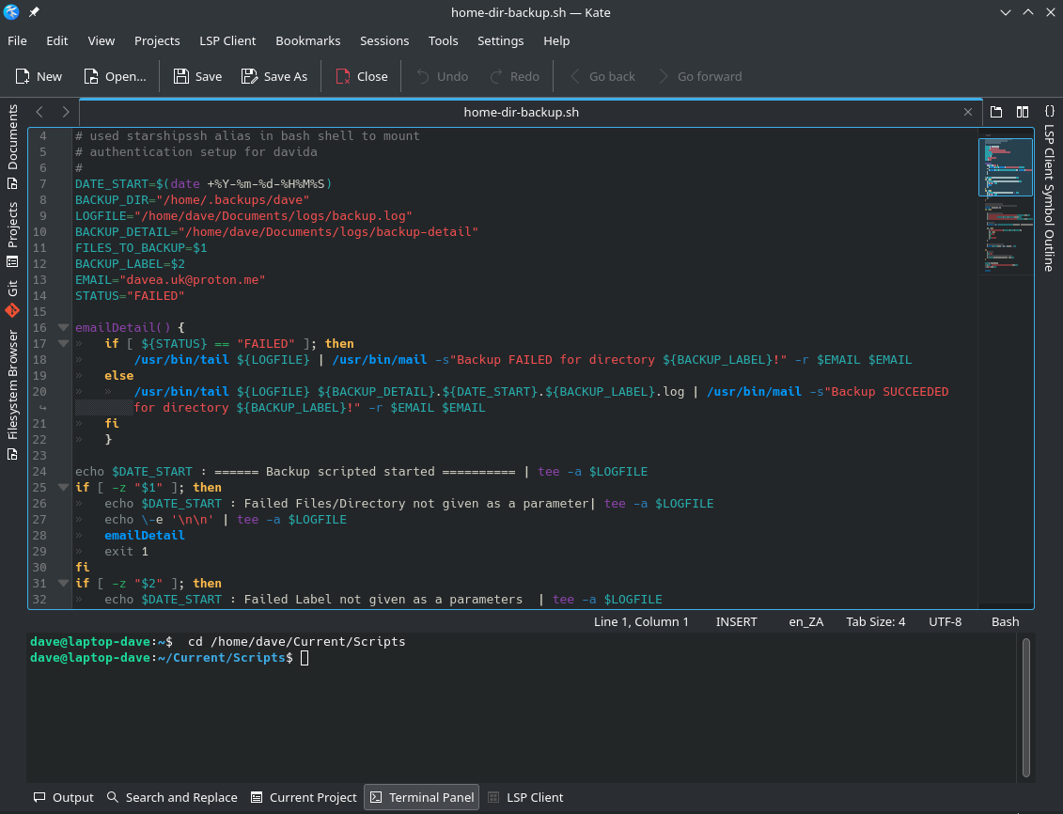Hide the Terminal Panel
Viewport: 1063px width, 814px height.
(x=422, y=797)
